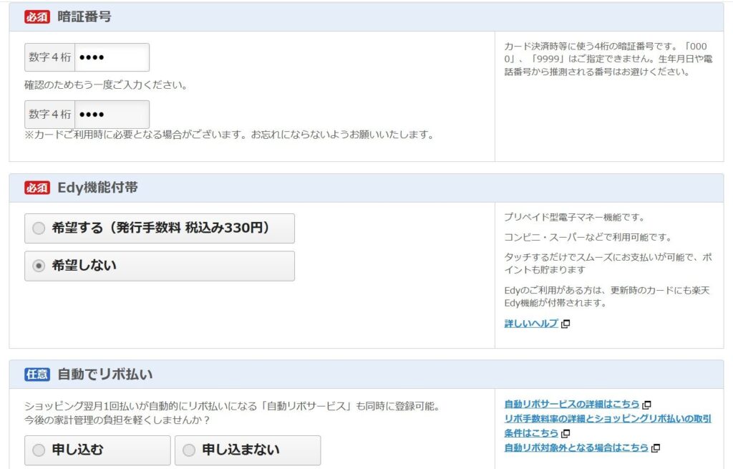The height and width of the screenshot is (469, 733).
Task: Click the text starting タッチするだけでスムーズに
Action: coord(608,263)
